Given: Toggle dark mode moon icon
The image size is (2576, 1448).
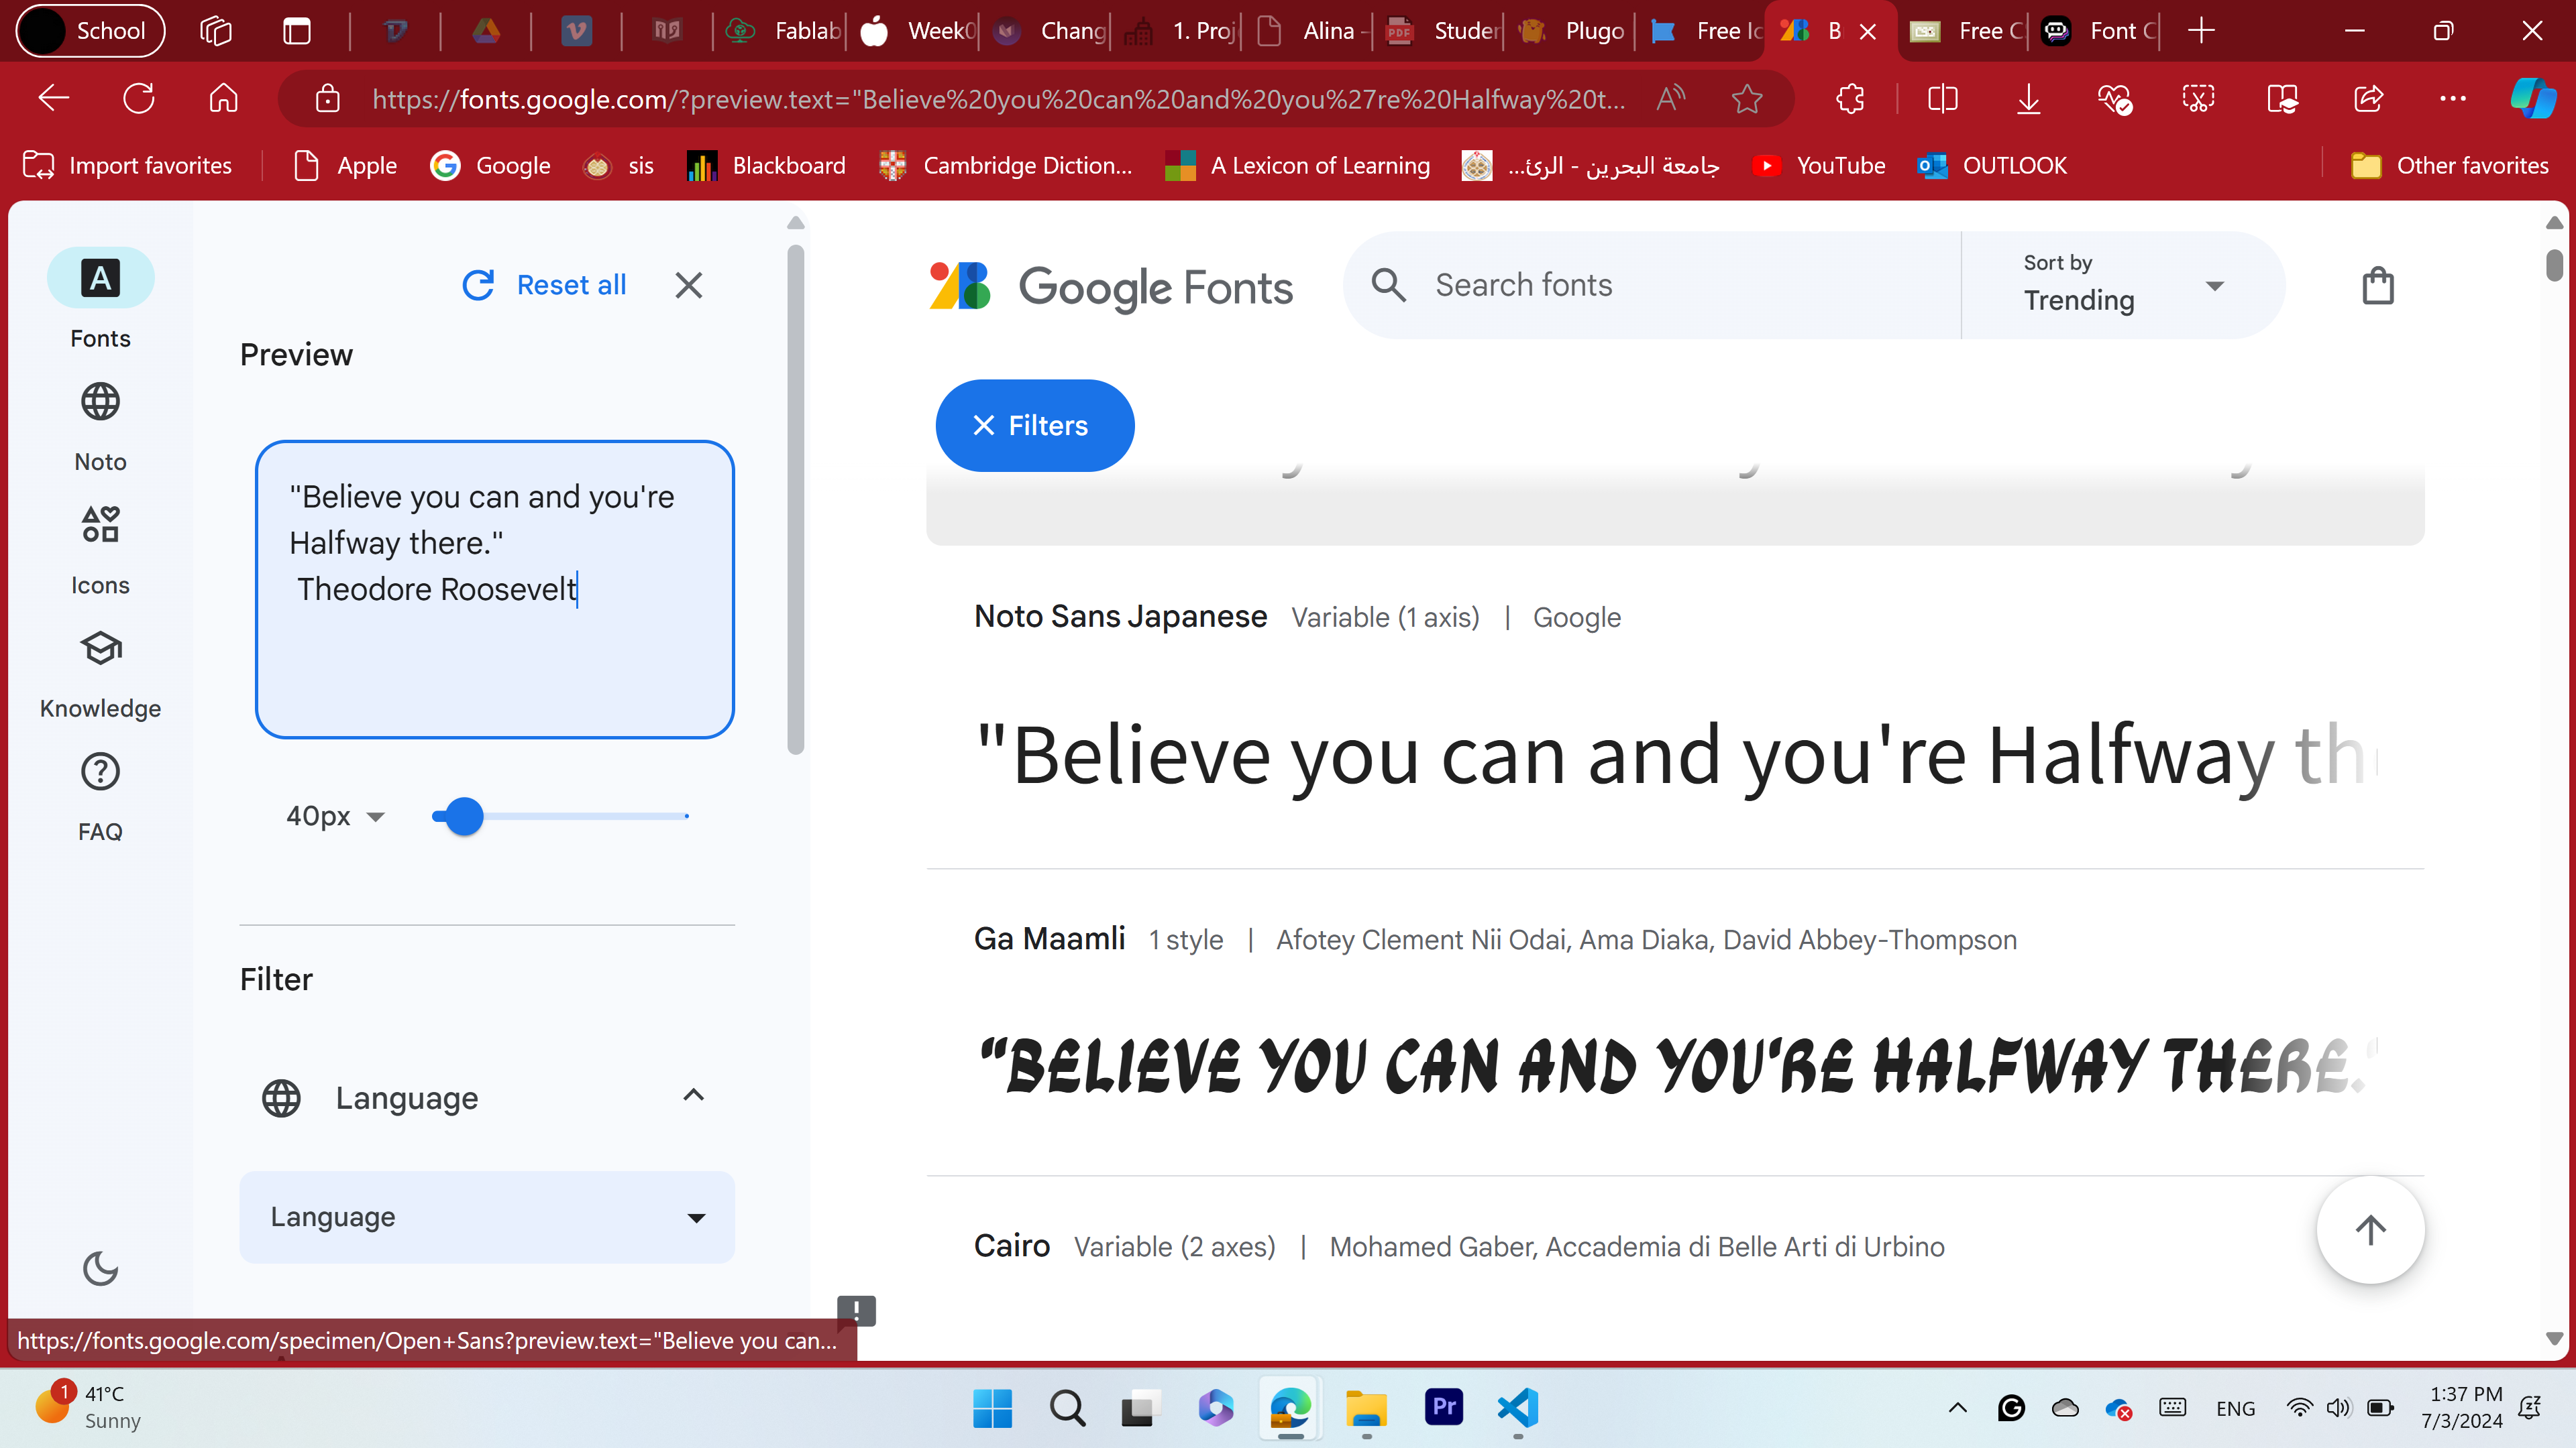Looking at the screenshot, I should pos(100,1269).
